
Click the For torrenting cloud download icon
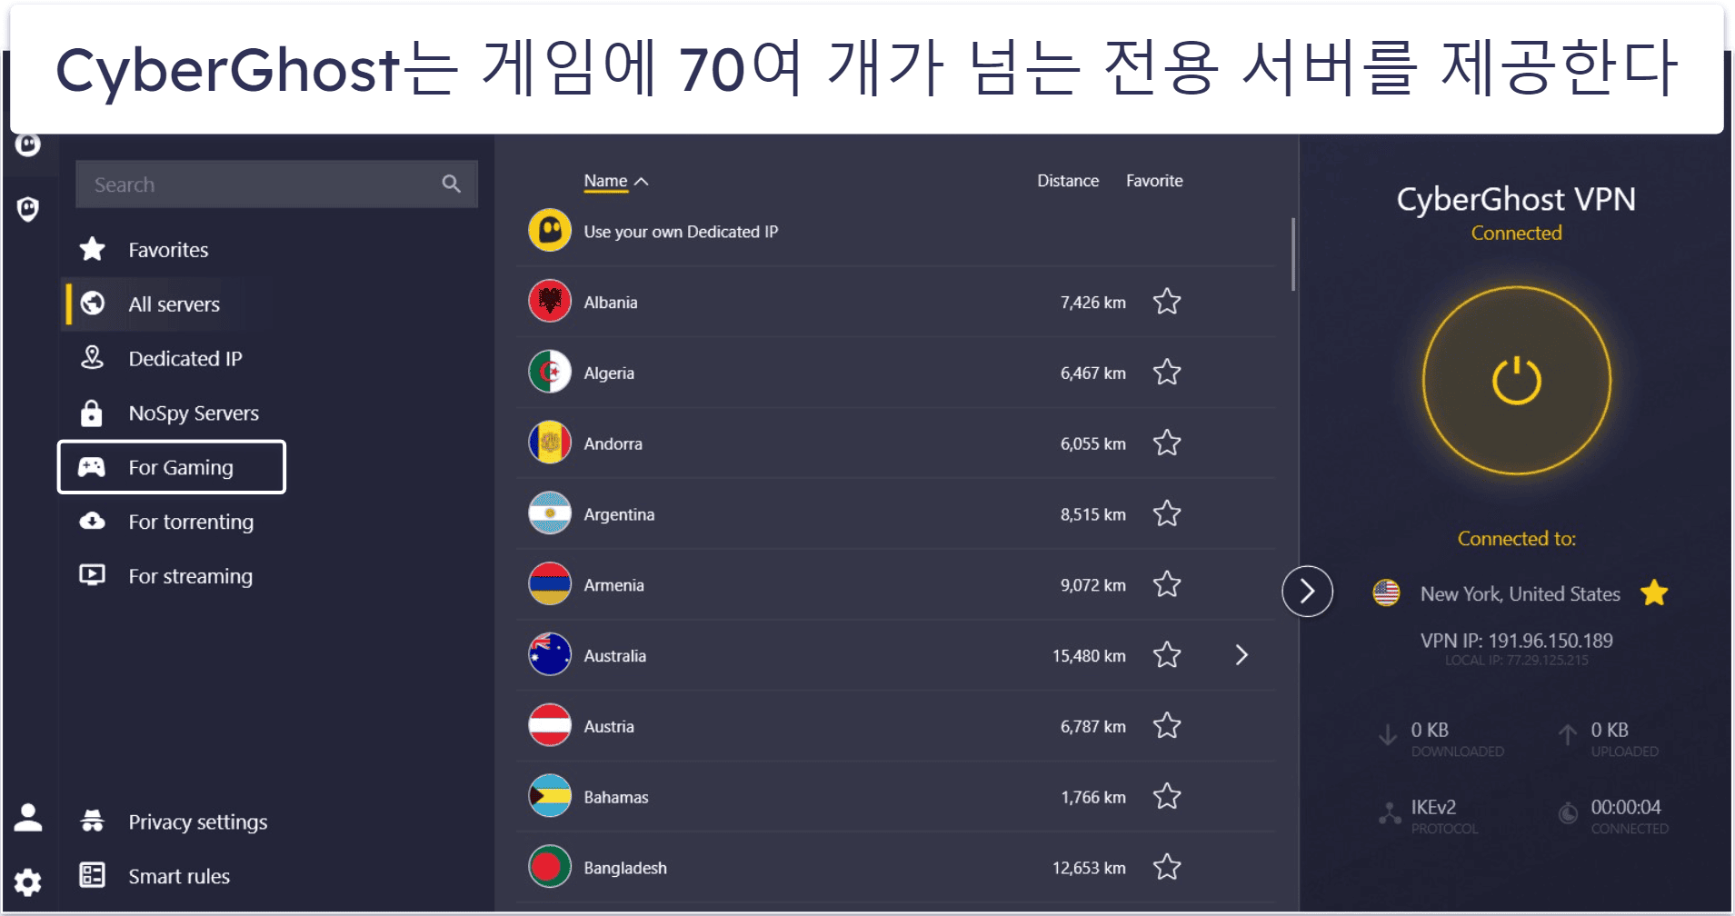coord(93,521)
